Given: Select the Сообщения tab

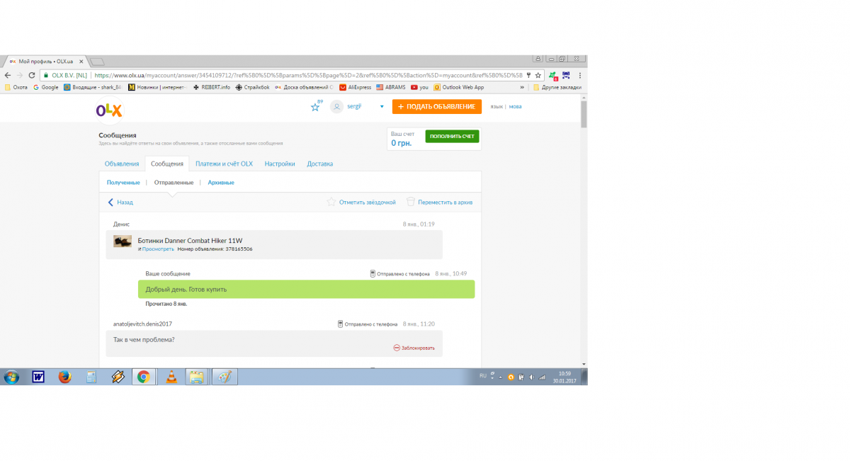Looking at the screenshot, I should click(x=167, y=164).
